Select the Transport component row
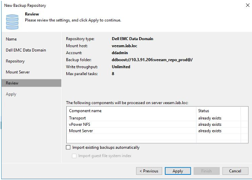Screen dimensions: 252x180 point(157,118)
